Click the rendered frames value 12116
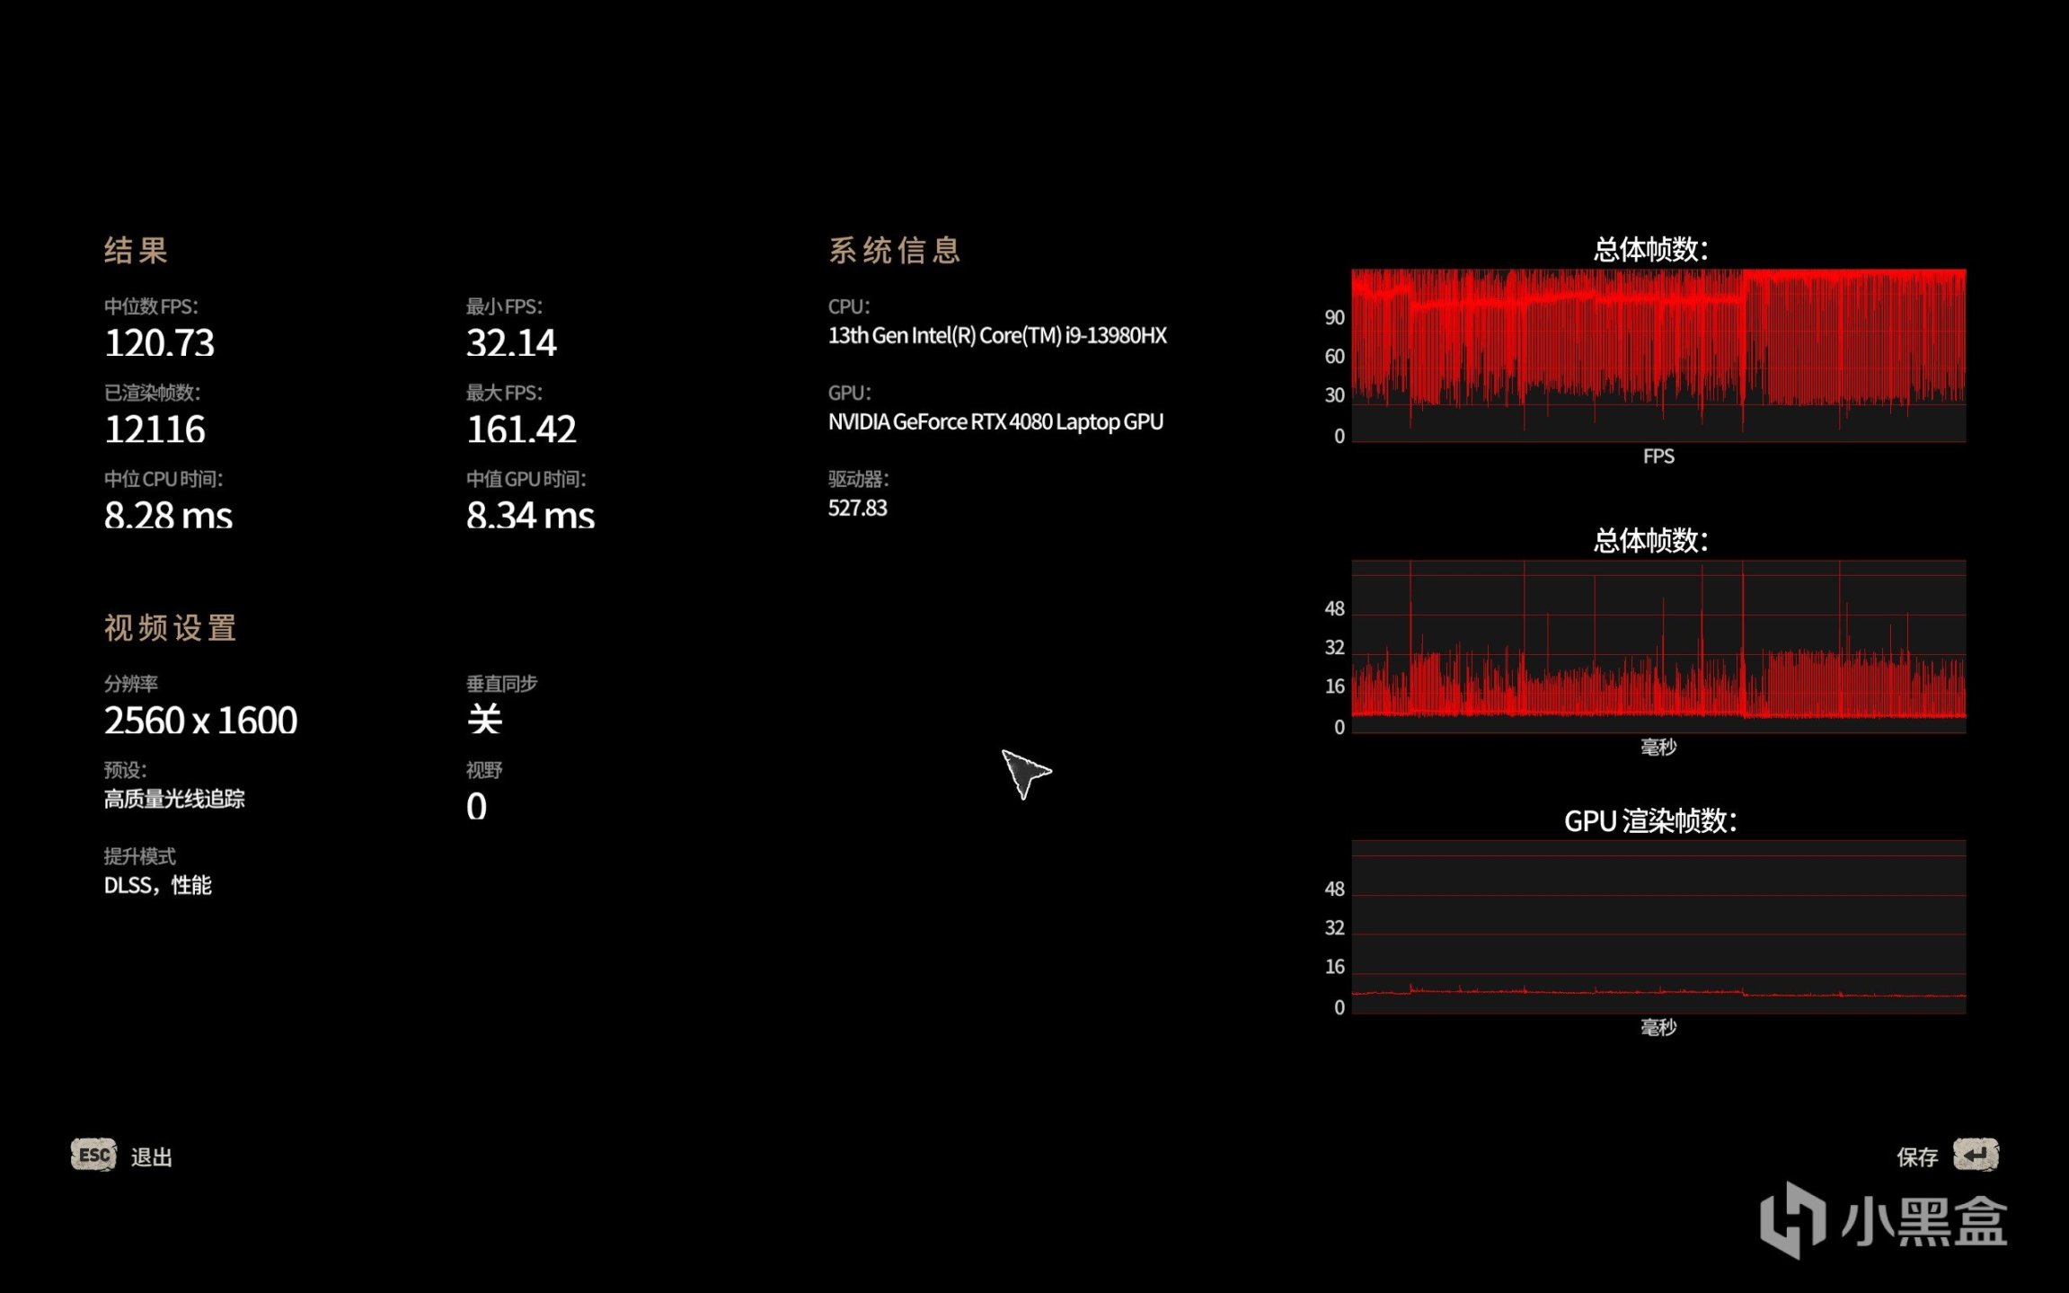Screen dimensions: 2069x1293 pyautogui.click(x=155, y=430)
